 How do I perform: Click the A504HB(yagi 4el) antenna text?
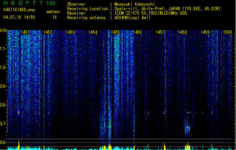(x=132, y=18)
